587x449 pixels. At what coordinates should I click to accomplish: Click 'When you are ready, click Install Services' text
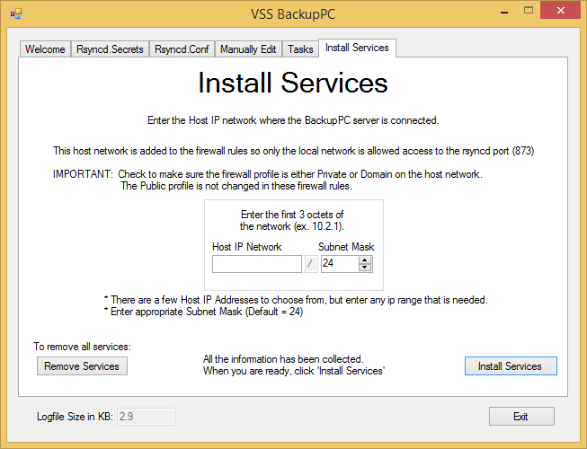click(x=294, y=371)
